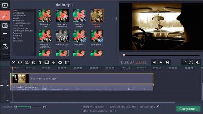
Task: Select the Художественные category
Action: pyautogui.click(x=22, y=23)
